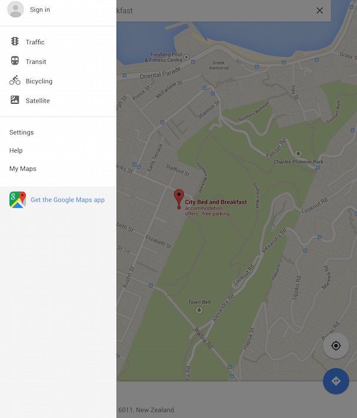Viewport: 357px width, 418px height.
Task: Click the Sign in link
Action: [x=40, y=10]
